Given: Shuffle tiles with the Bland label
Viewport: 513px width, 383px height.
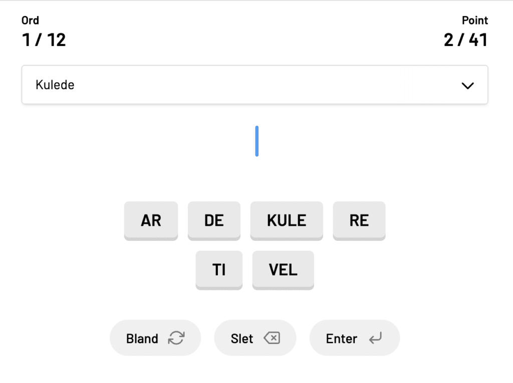Looking at the screenshot, I should 142,338.
